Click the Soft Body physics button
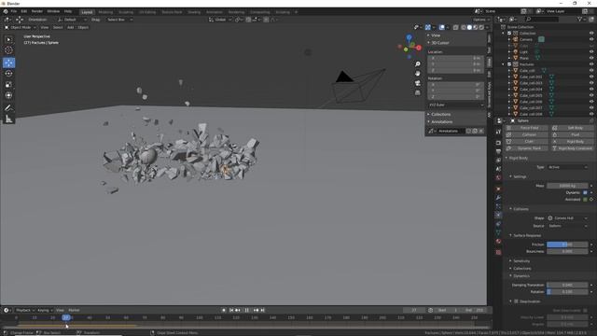The image size is (597, 336). click(x=572, y=128)
